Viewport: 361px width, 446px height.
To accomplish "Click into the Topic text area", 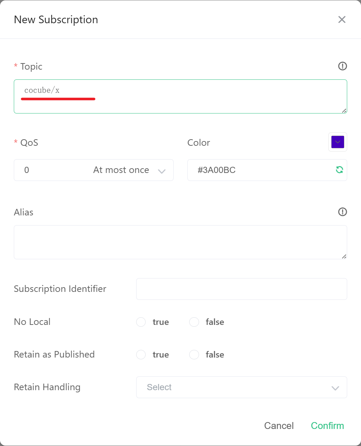I will 180,96.
